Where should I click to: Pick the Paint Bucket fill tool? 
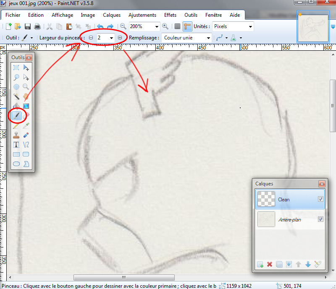click(x=16, y=106)
